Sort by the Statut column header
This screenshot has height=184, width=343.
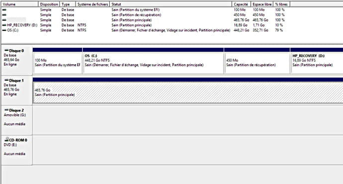[x=171, y=4]
